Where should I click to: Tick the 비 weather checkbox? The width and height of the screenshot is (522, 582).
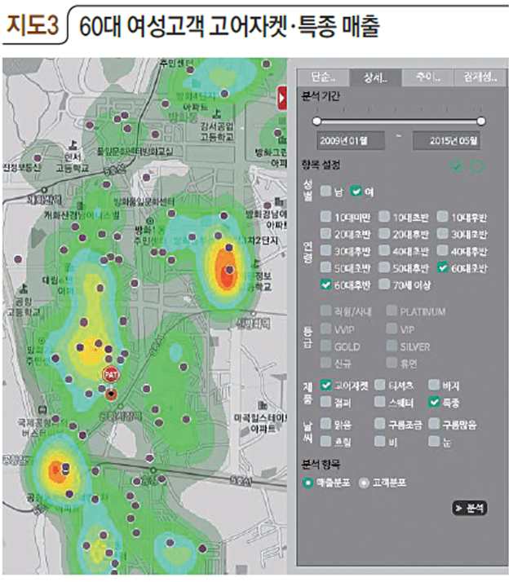click(380, 441)
